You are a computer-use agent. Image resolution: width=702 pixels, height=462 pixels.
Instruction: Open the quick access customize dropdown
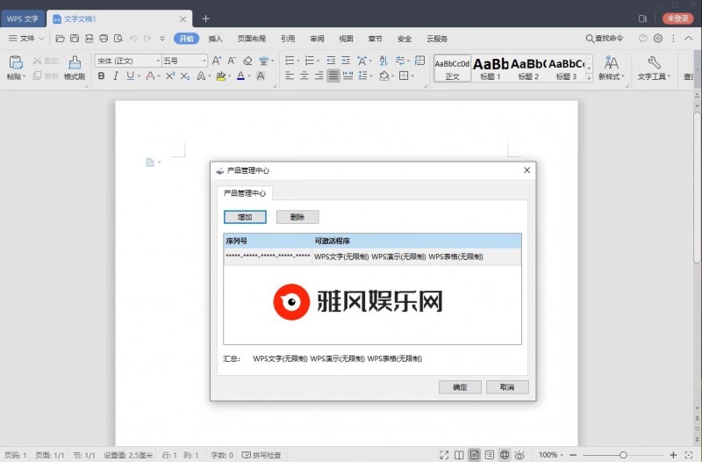[162, 39]
